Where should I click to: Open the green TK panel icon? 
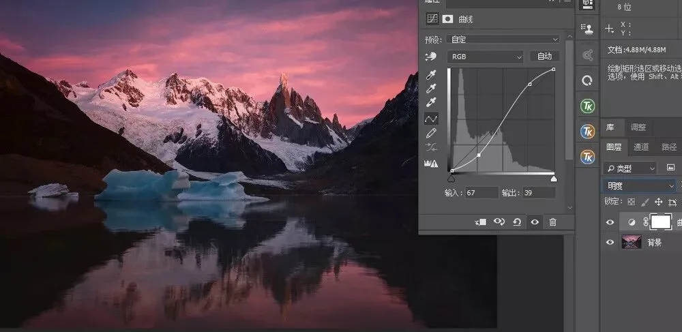(x=588, y=106)
